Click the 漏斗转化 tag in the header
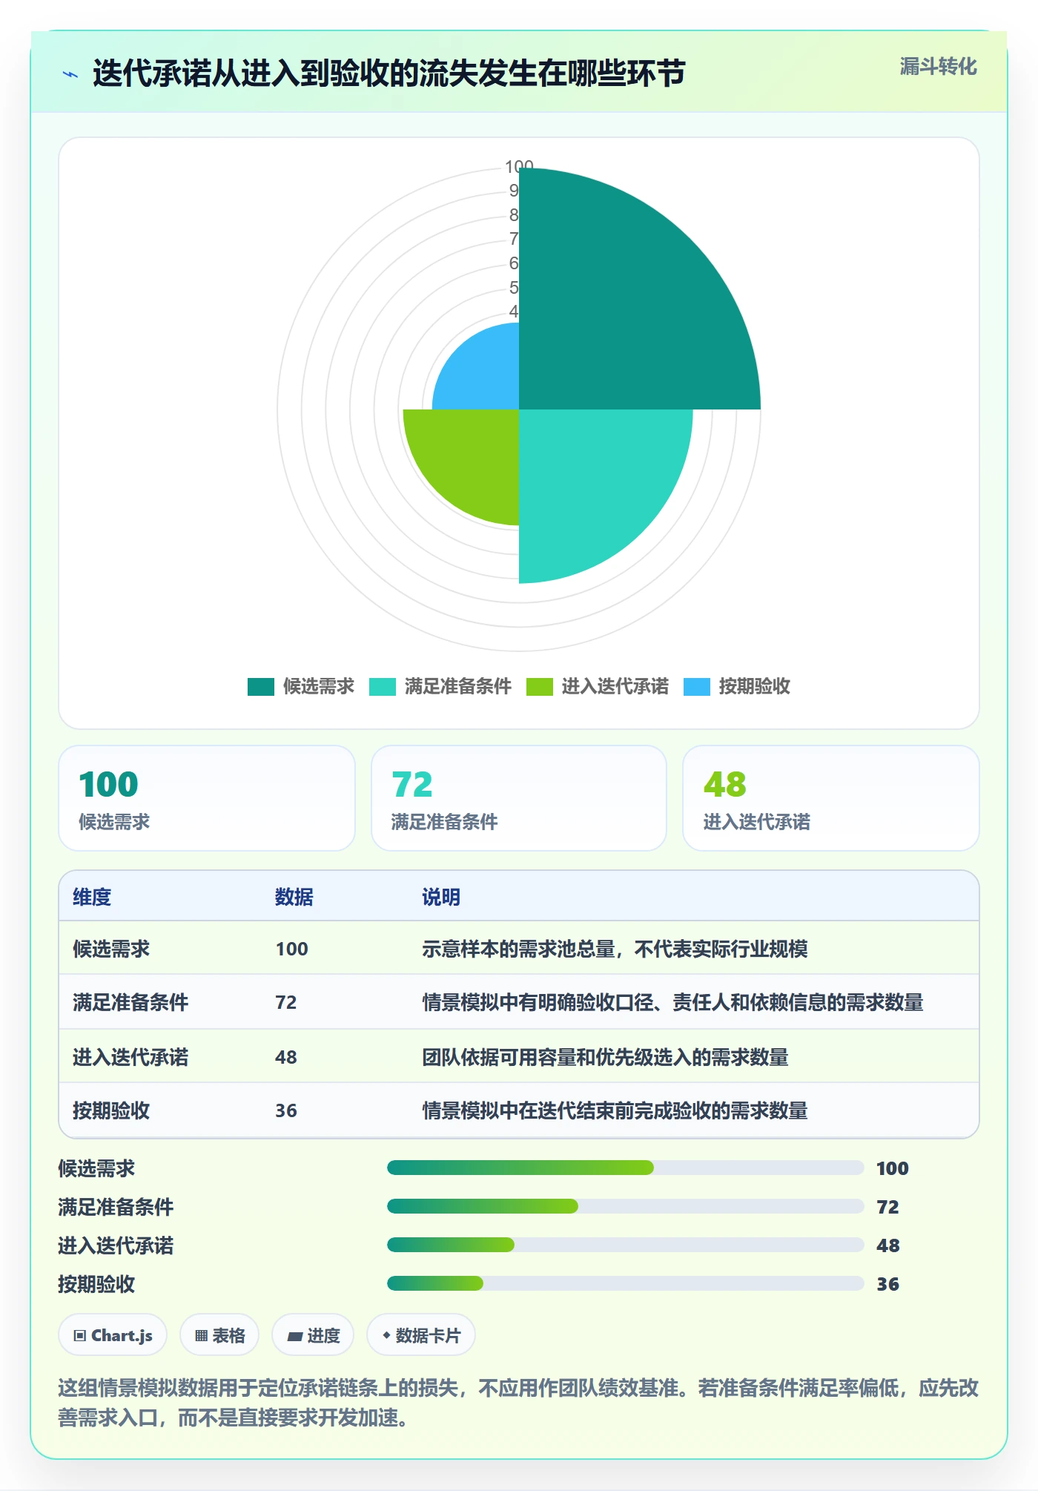This screenshot has width=1038, height=1491. [938, 67]
